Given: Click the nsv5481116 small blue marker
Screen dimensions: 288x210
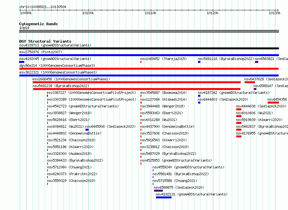Looking at the screenshot, I should pyautogui.click(x=199, y=62).
